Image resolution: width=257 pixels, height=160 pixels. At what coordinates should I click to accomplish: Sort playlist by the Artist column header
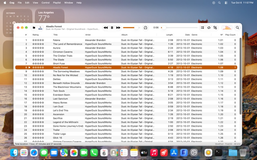click(x=102, y=35)
